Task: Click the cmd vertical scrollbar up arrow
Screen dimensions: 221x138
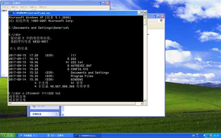Action: click(145, 17)
